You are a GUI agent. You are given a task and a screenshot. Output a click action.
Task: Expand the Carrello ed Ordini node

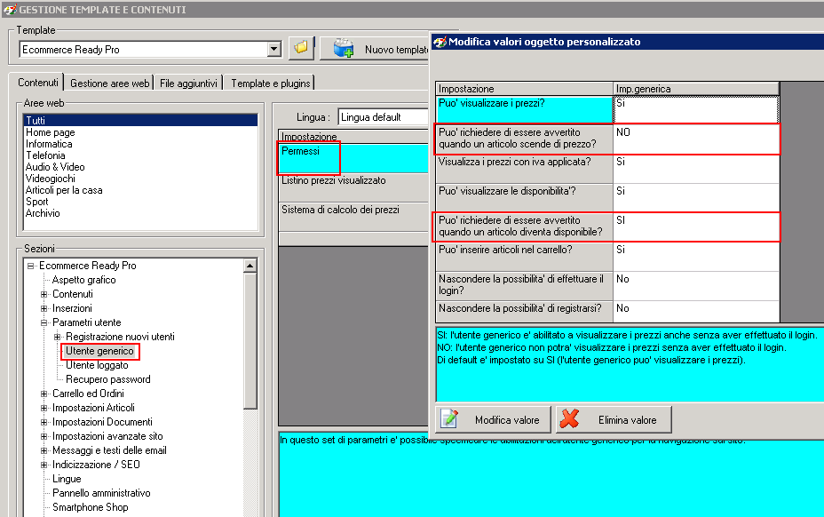44,394
